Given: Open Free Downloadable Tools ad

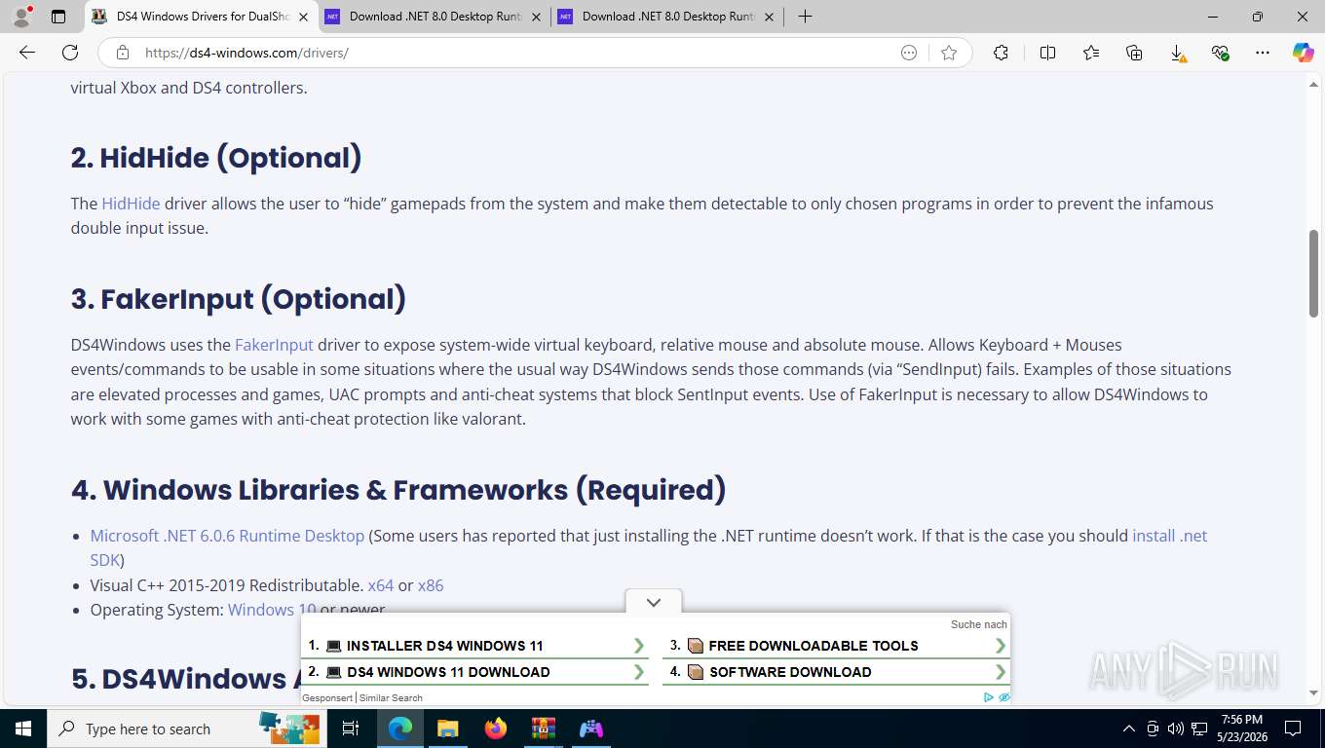Looking at the screenshot, I should pos(838,646).
